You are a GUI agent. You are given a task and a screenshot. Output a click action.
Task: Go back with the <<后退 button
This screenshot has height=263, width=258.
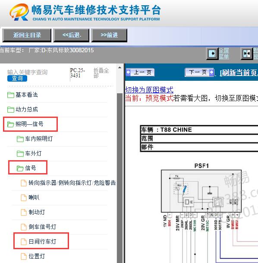point(71,35)
